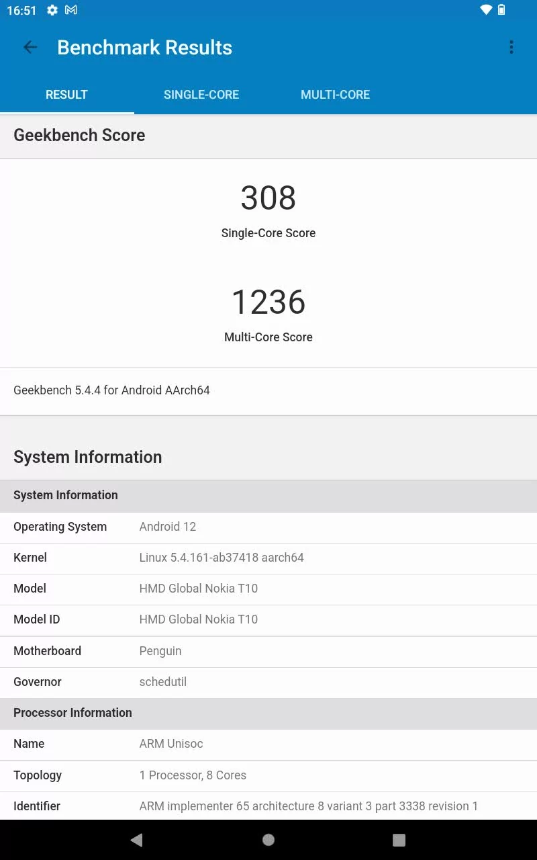The width and height of the screenshot is (537, 860).
Task: Tap the Processor Information section header
Action: pyautogui.click(x=268, y=714)
